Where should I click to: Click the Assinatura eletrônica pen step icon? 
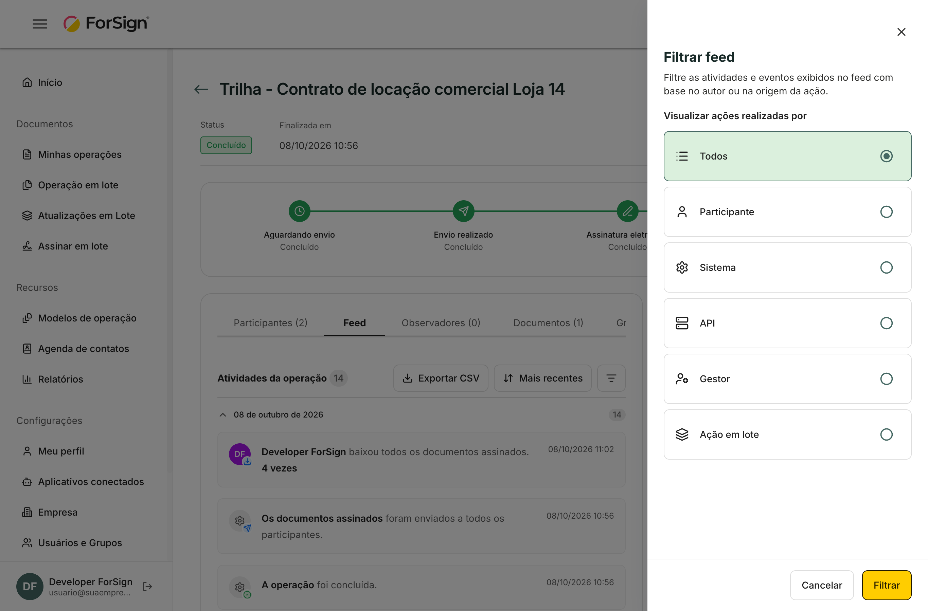pyautogui.click(x=628, y=211)
